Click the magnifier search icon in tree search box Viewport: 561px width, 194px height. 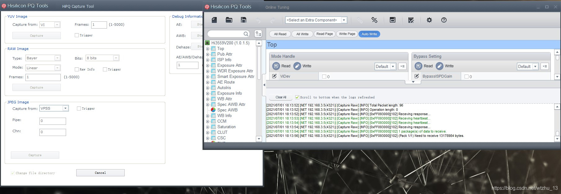pyautogui.click(x=246, y=34)
